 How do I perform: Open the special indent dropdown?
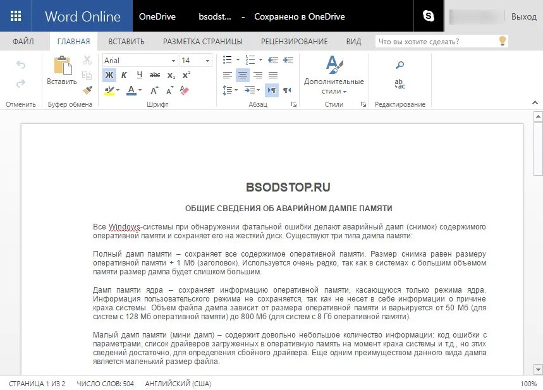pos(252,90)
